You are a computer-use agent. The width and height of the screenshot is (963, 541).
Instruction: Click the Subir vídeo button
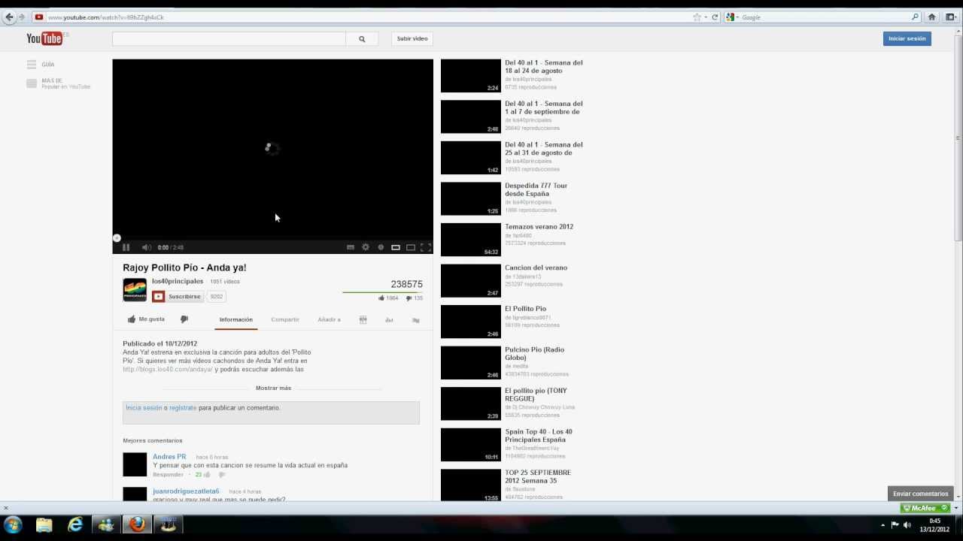412,38
